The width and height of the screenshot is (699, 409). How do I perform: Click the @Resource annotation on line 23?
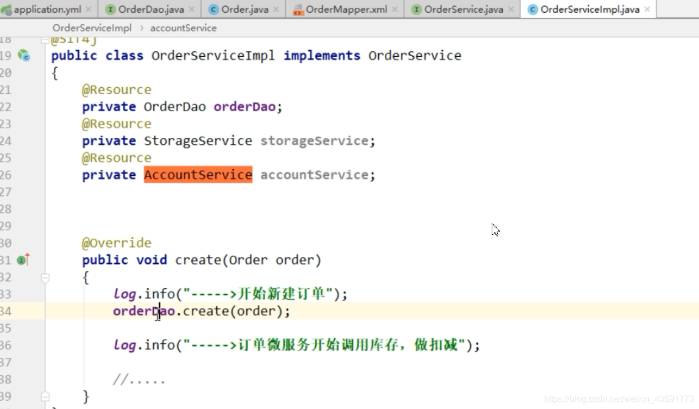pos(116,123)
